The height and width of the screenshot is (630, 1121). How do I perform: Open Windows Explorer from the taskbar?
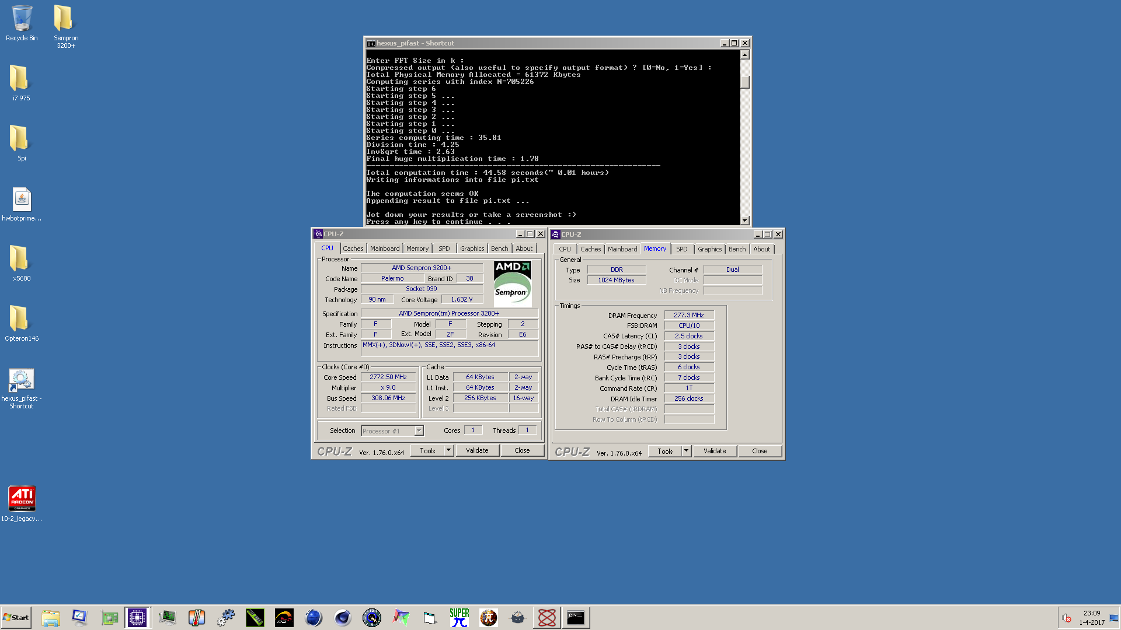pyautogui.click(x=51, y=618)
